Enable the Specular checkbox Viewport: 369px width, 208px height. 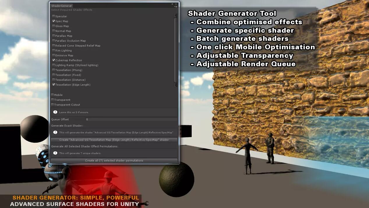(x=54, y=16)
